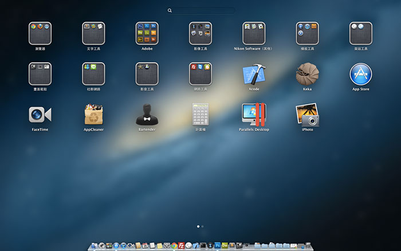Open the Trash in the Dock

coord(308,245)
